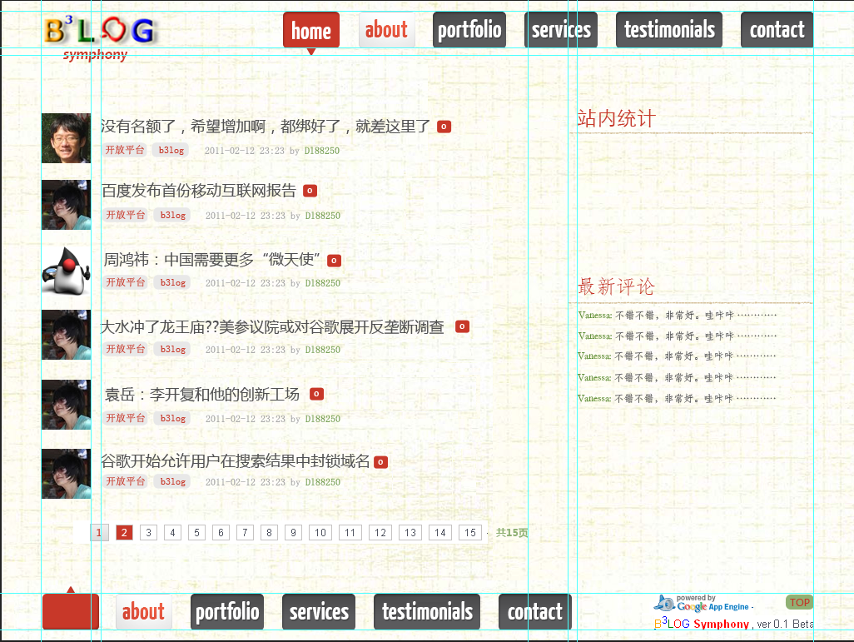Open B3LOG Symphony footer link

[702, 624]
